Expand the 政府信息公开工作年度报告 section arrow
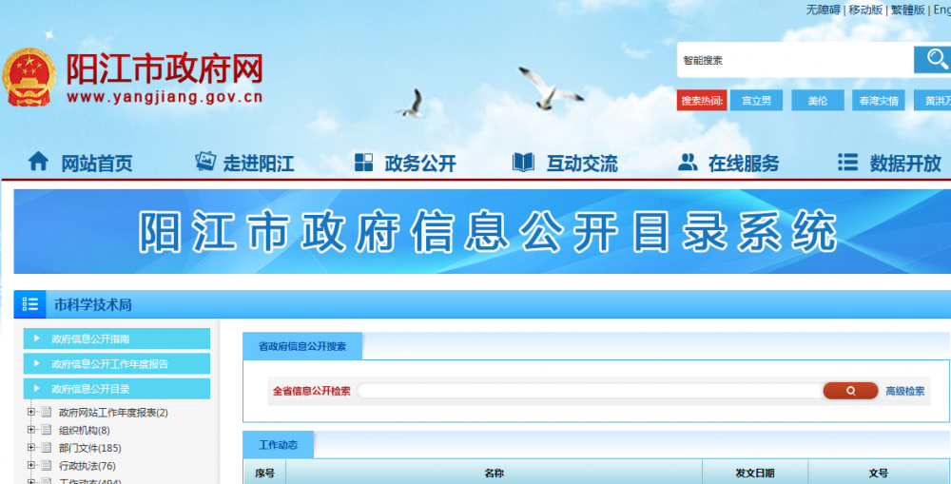Viewport: 951px width, 484px height. click(x=37, y=364)
